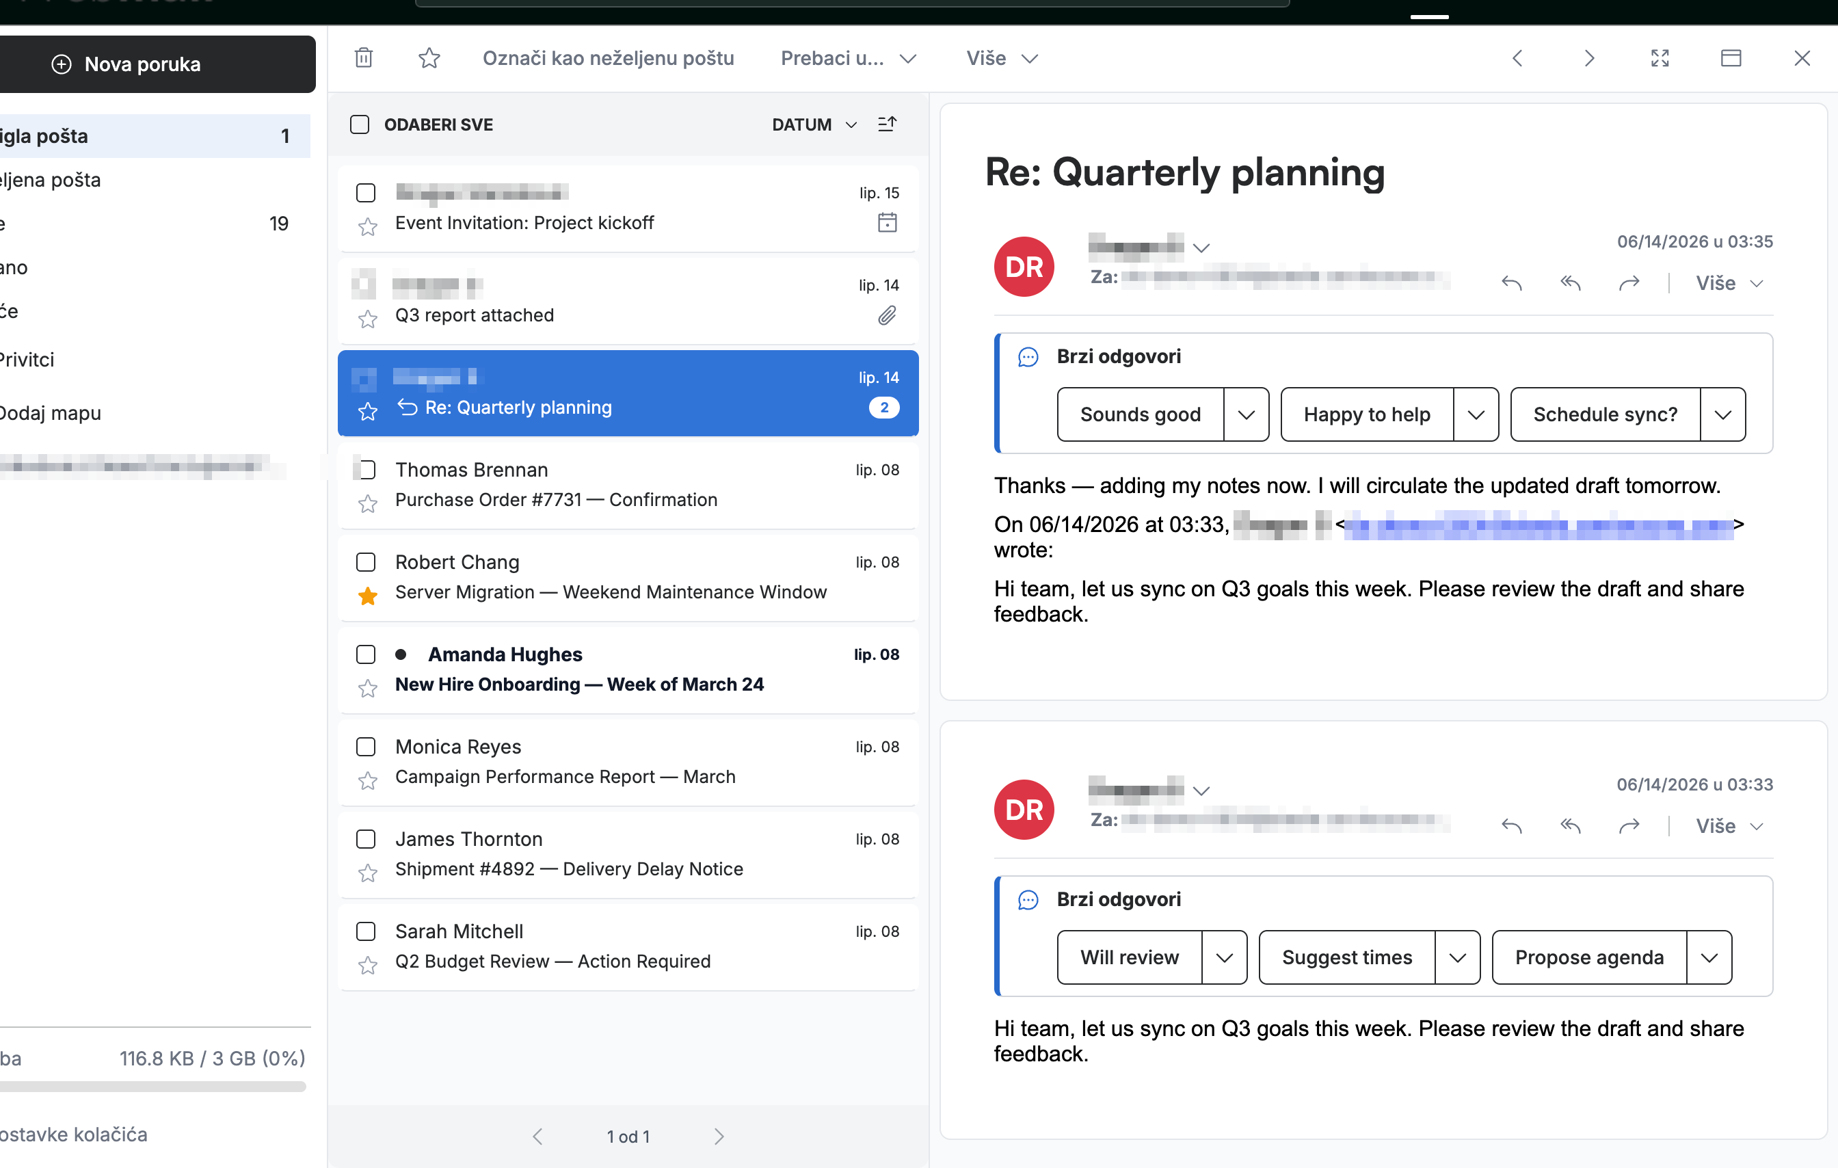Unstar the Server Migration email
1838x1168 pixels.
coord(368,596)
